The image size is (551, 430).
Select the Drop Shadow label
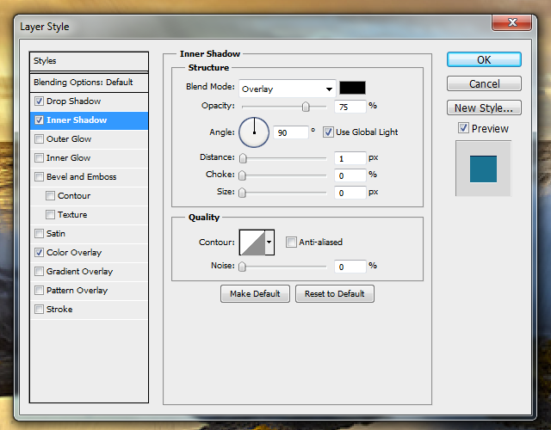[73, 101]
